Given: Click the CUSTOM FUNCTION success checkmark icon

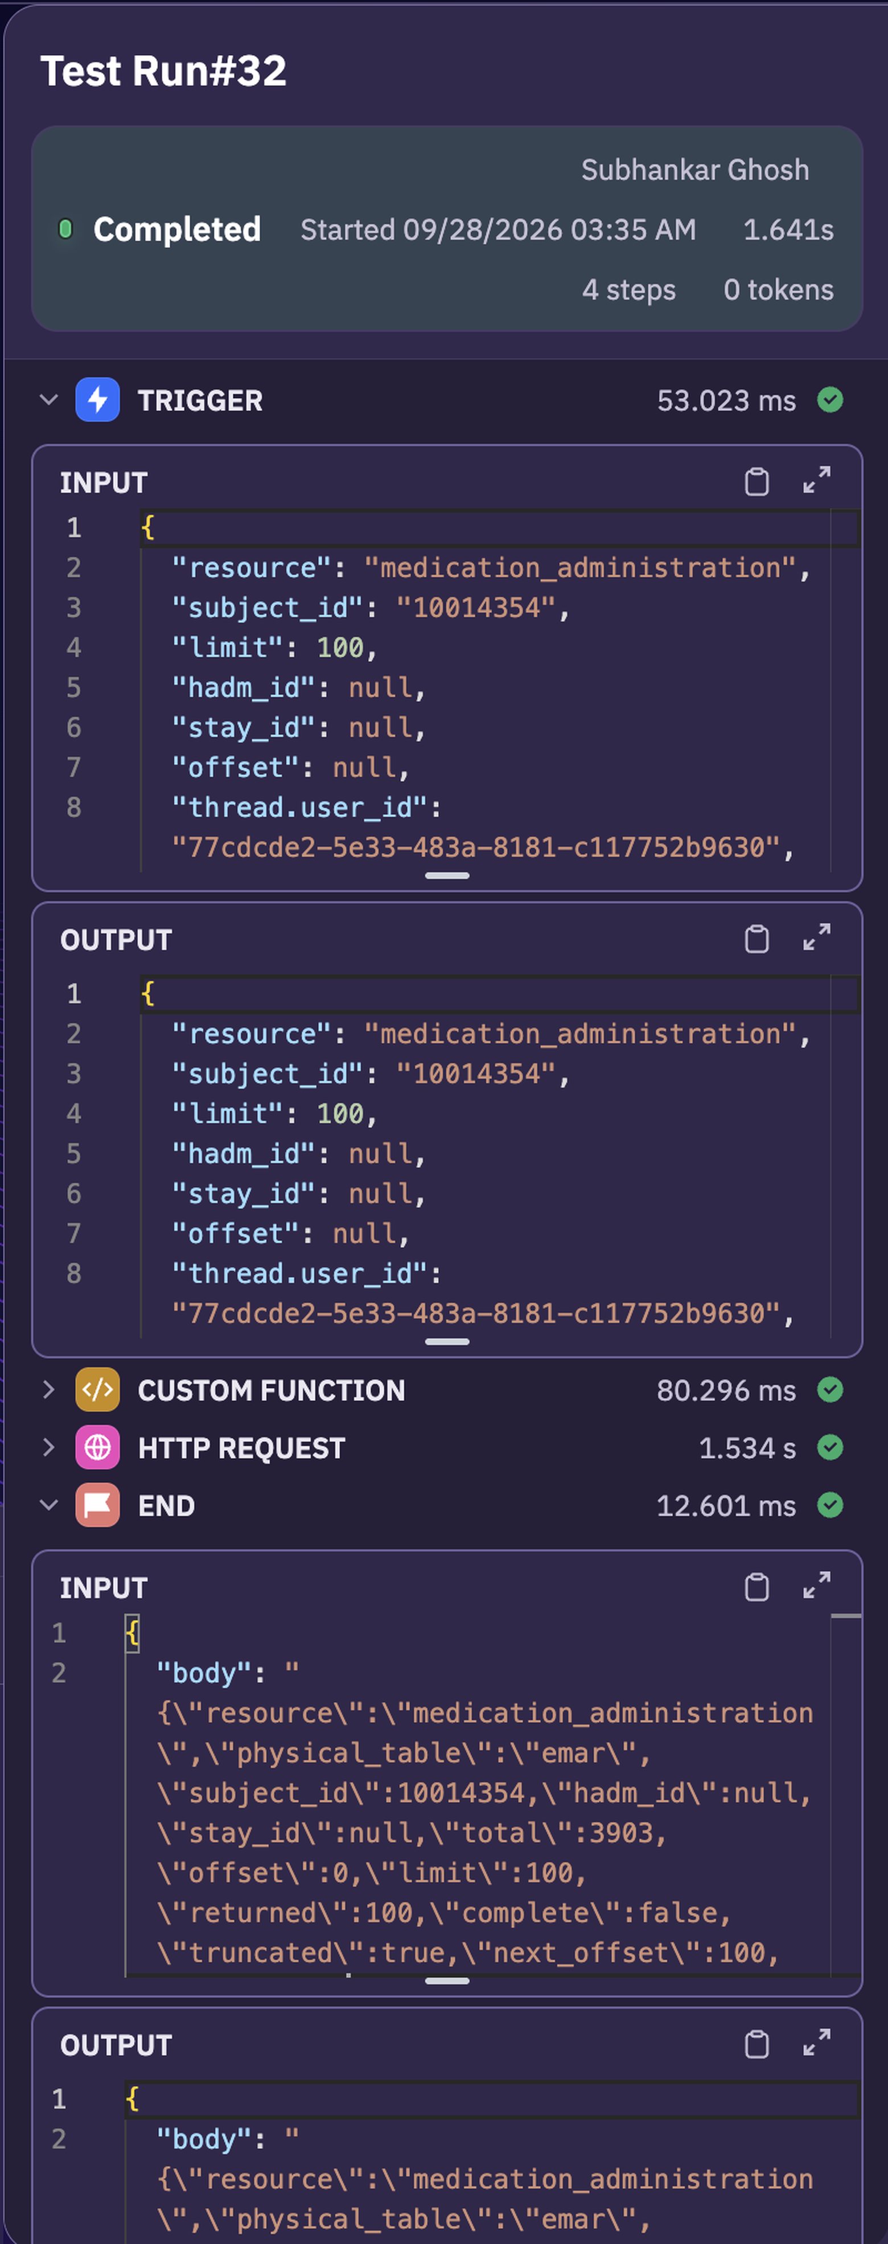Looking at the screenshot, I should pyautogui.click(x=831, y=1389).
